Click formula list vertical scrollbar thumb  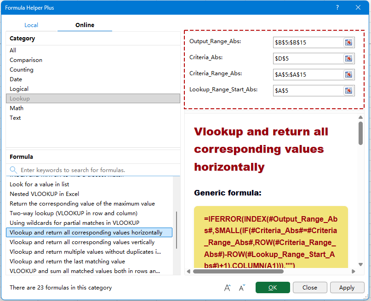point(177,230)
